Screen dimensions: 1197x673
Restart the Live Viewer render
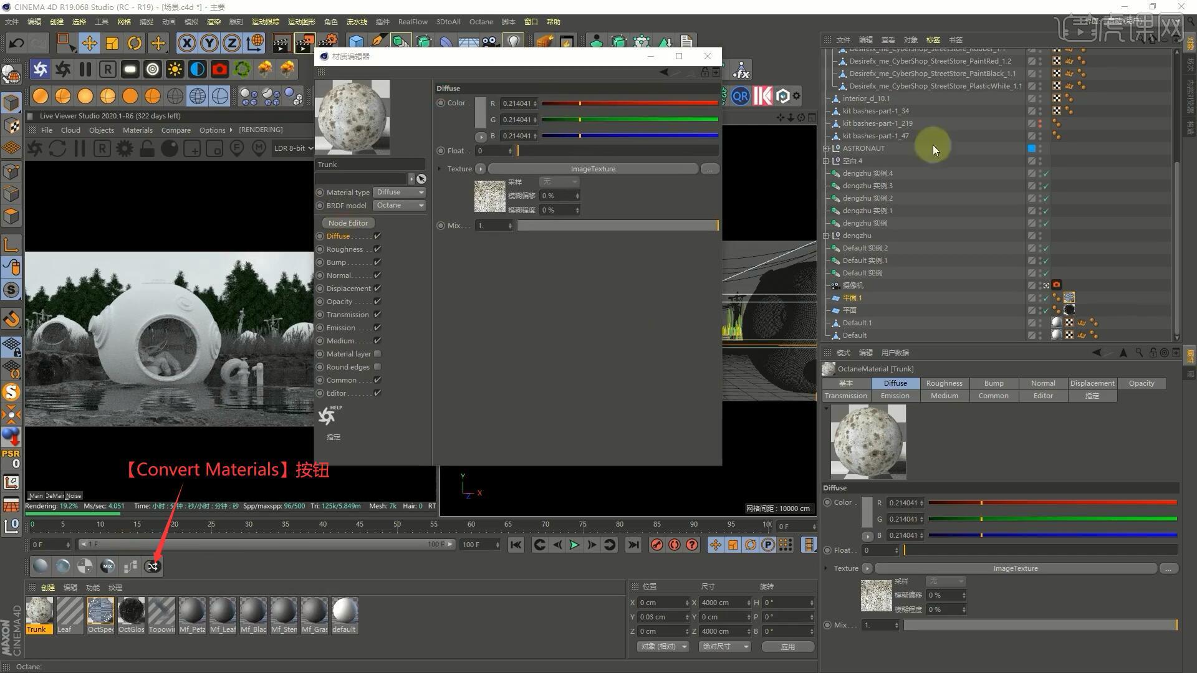[x=57, y=148]
